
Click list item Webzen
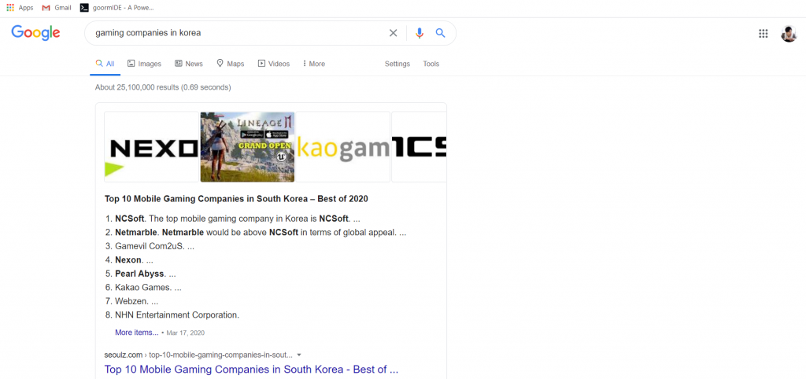coord(137,301)
